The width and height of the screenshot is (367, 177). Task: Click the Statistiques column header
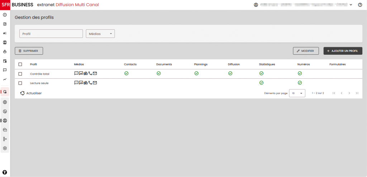point(267,64)
